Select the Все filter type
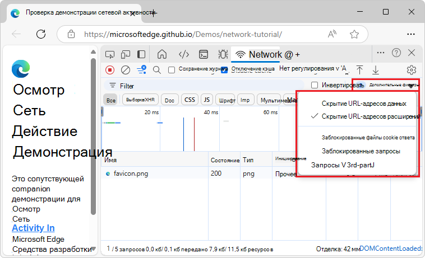The image size is (425, 258). 111,100
